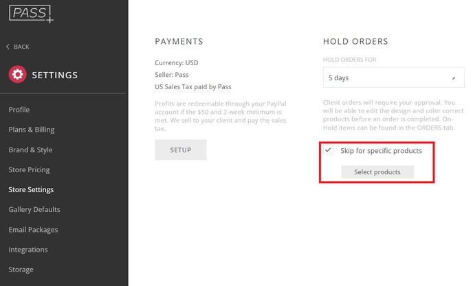Go to Plans & Billing
Image resolution: width=473 pixels, height=286 pixels.
32,130
